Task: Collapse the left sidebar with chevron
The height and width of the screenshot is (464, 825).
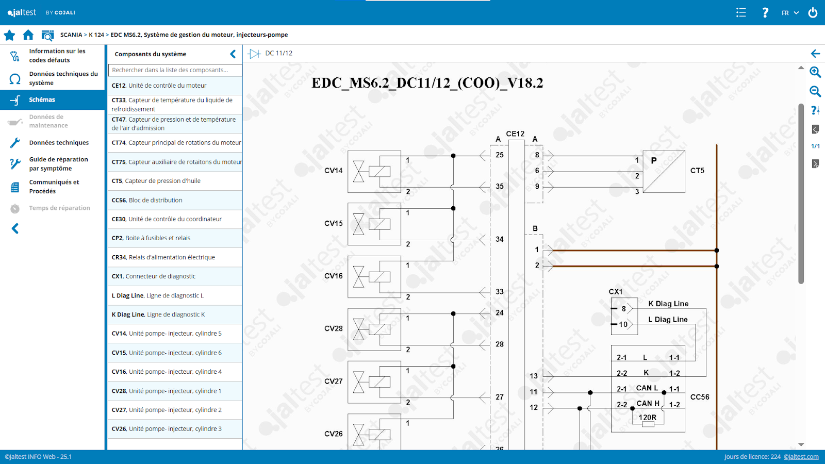Action: pos(15,228)
